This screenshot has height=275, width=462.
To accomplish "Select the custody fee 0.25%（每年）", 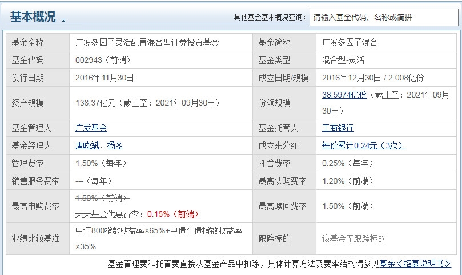I will 348,163.
